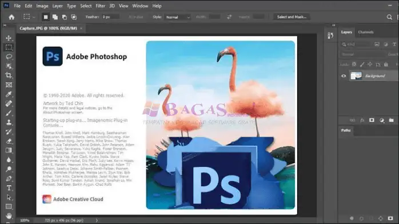Select the Object Selection tool
Viewport: 399px width, 224px height.
click(9, 66)
